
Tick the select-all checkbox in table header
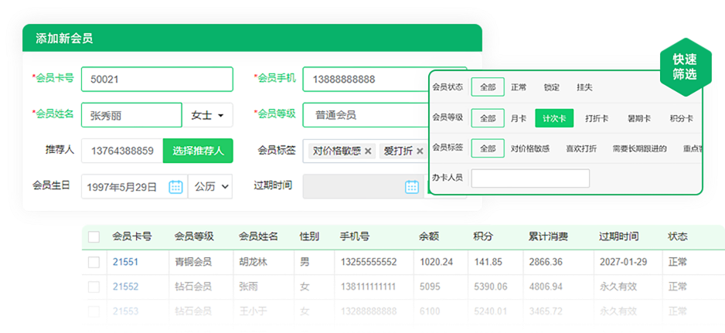tap(94, 236)
